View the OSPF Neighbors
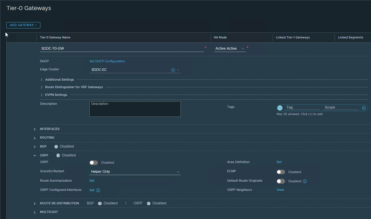 pyautogui.click(x=280, y=190)
